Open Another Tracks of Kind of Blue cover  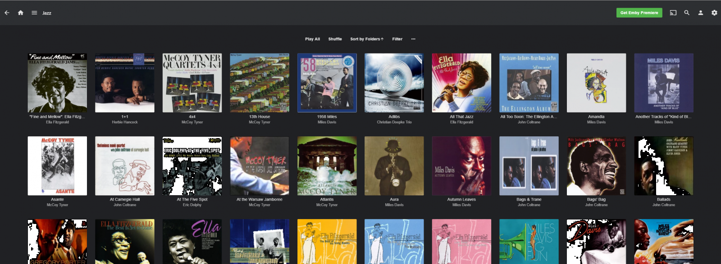point(664,83)
